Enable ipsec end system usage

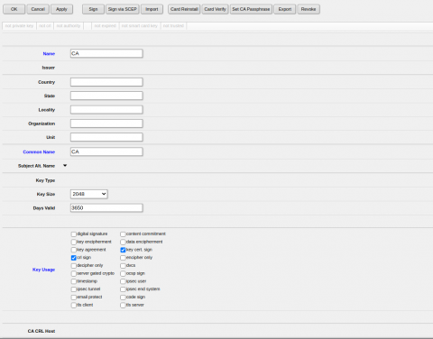(x=123, y=289)
